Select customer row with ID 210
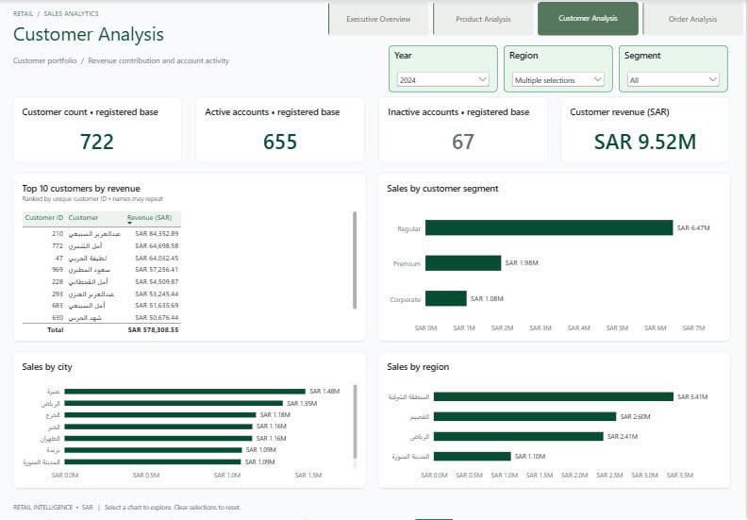 (x=102, y=233)
